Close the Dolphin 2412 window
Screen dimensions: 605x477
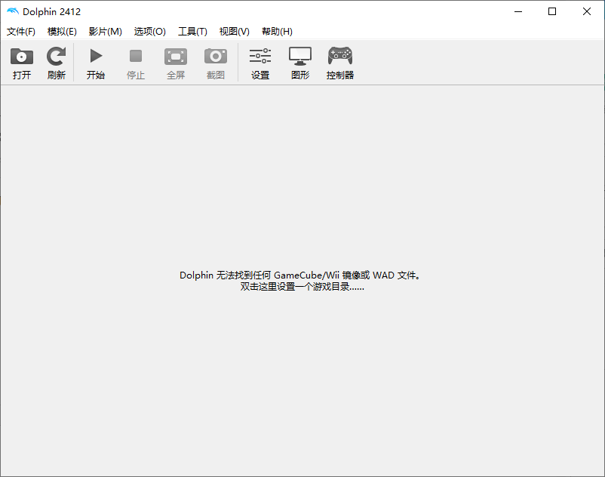click(586, 11)
